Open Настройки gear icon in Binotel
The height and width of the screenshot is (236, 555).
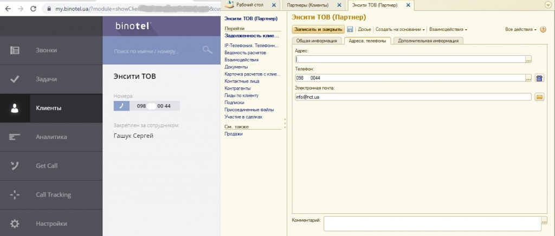click(15, 224)
